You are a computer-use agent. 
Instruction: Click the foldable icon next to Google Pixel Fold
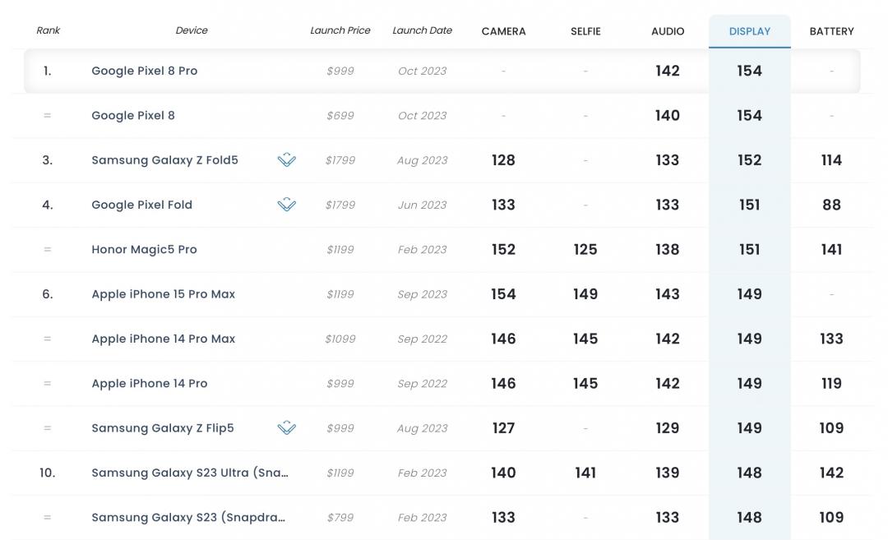[286, 205]
